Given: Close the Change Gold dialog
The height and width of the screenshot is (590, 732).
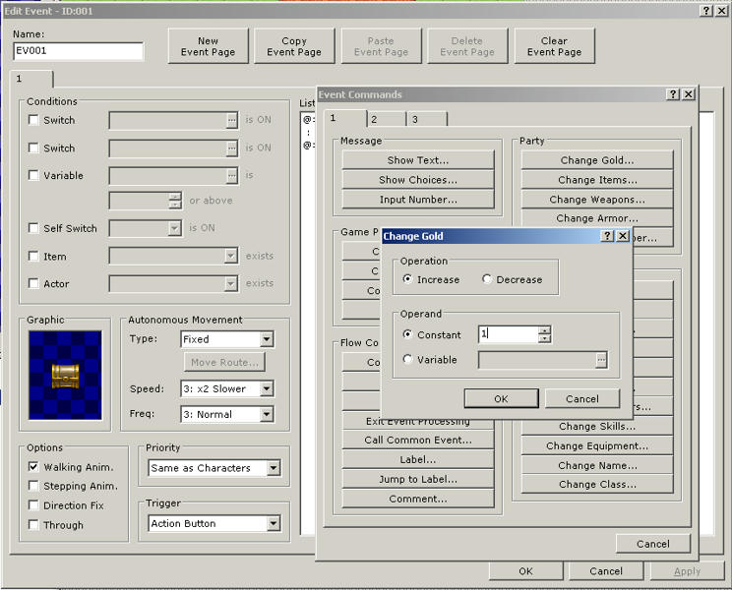Looking at the screenshot, I should [x=623, y=236].
